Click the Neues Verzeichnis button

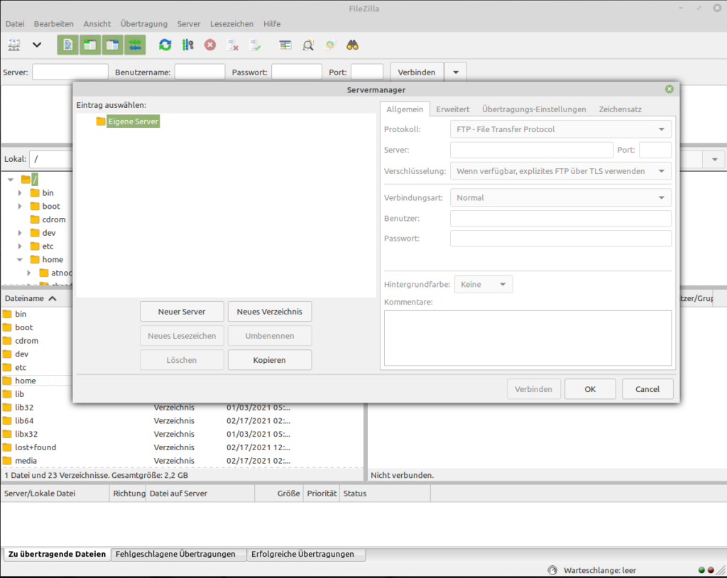pos(269,311)
